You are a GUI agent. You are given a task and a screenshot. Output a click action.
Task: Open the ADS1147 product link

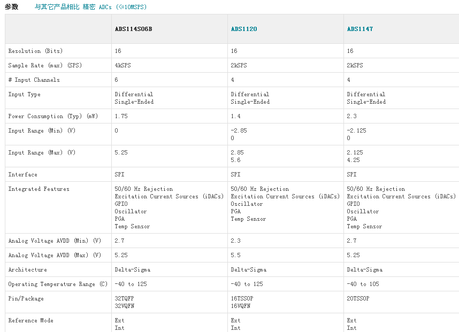click(x=359, y=29)
